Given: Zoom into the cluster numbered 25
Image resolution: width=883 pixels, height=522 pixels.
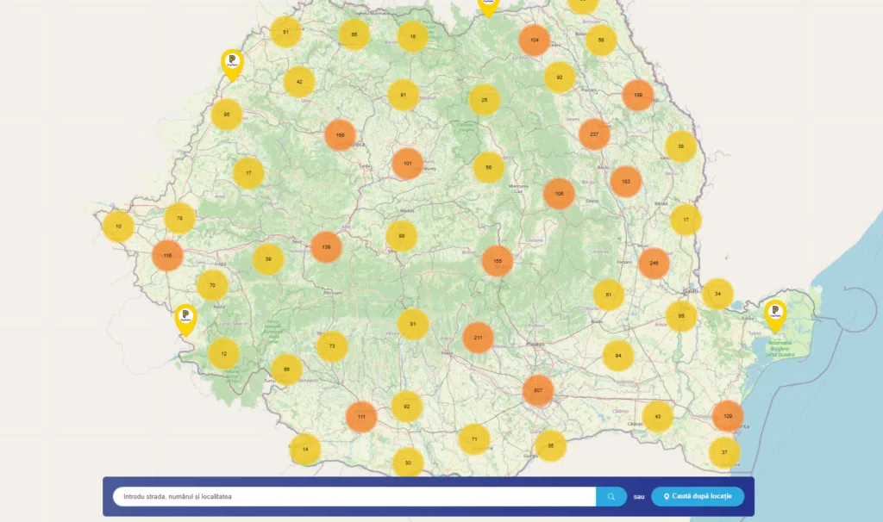Looking at the screenshot, I should coord(485,100).
